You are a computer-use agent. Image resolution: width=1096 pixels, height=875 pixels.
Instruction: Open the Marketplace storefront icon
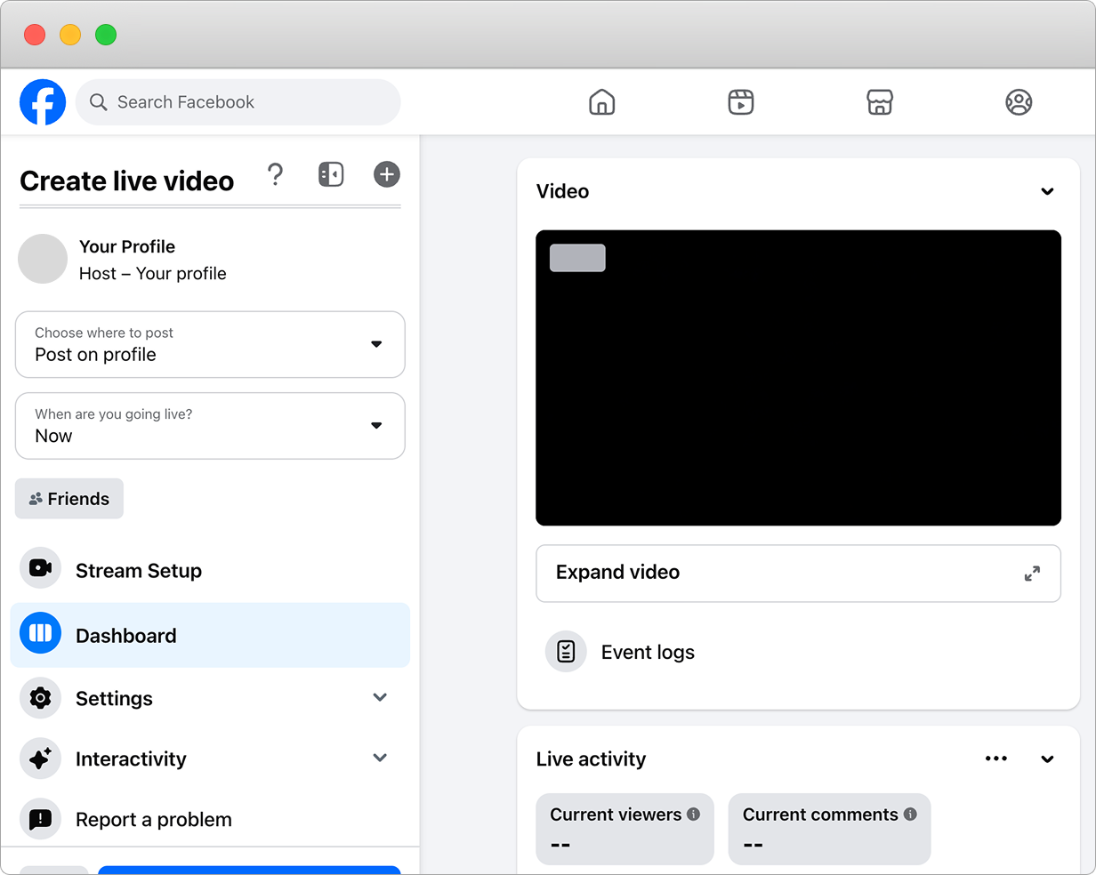(x=880, y=102)
